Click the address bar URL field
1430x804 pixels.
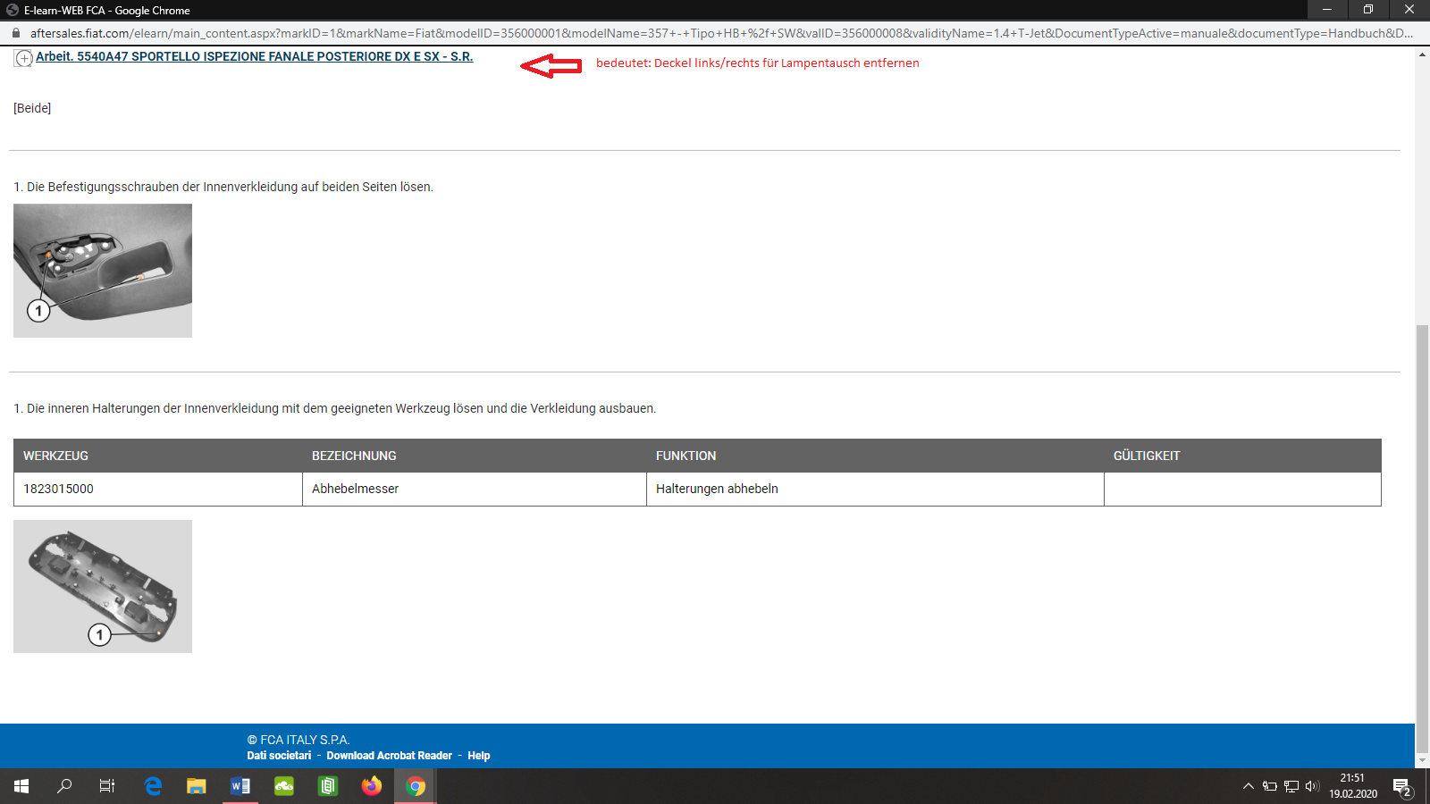pos(715,33)
